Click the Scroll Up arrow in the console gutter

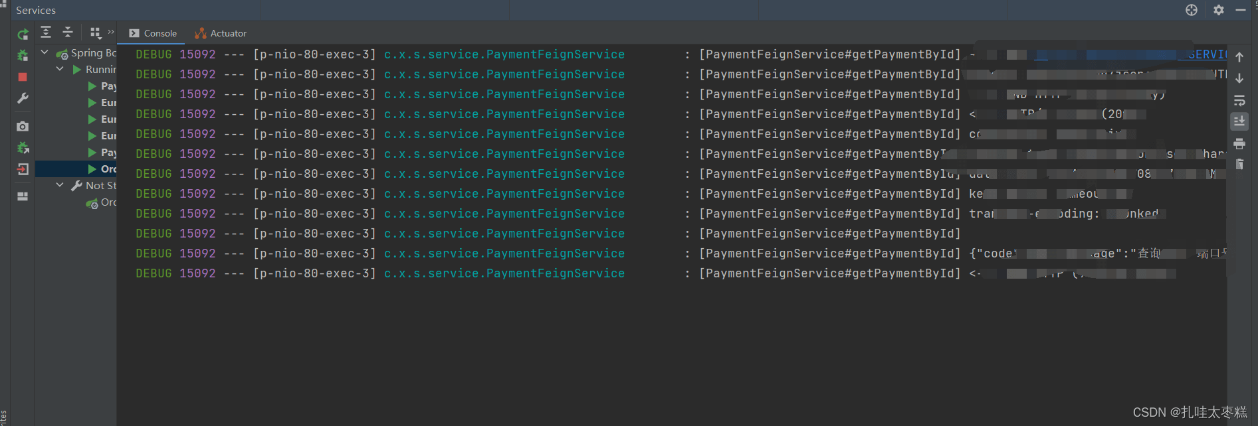click(x=1239, y=57)
